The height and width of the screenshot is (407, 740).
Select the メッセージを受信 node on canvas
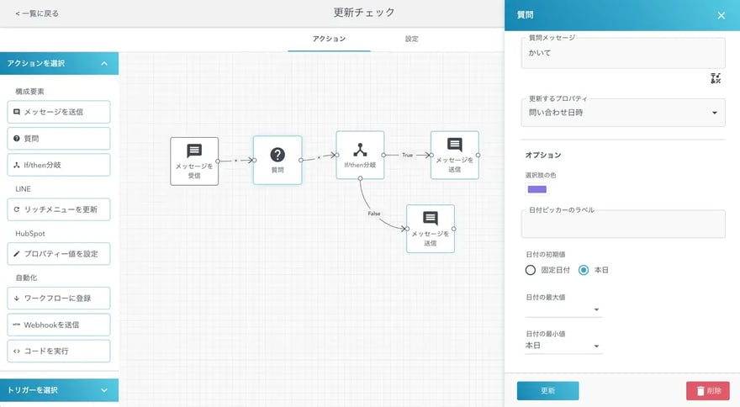pos(193,161)
